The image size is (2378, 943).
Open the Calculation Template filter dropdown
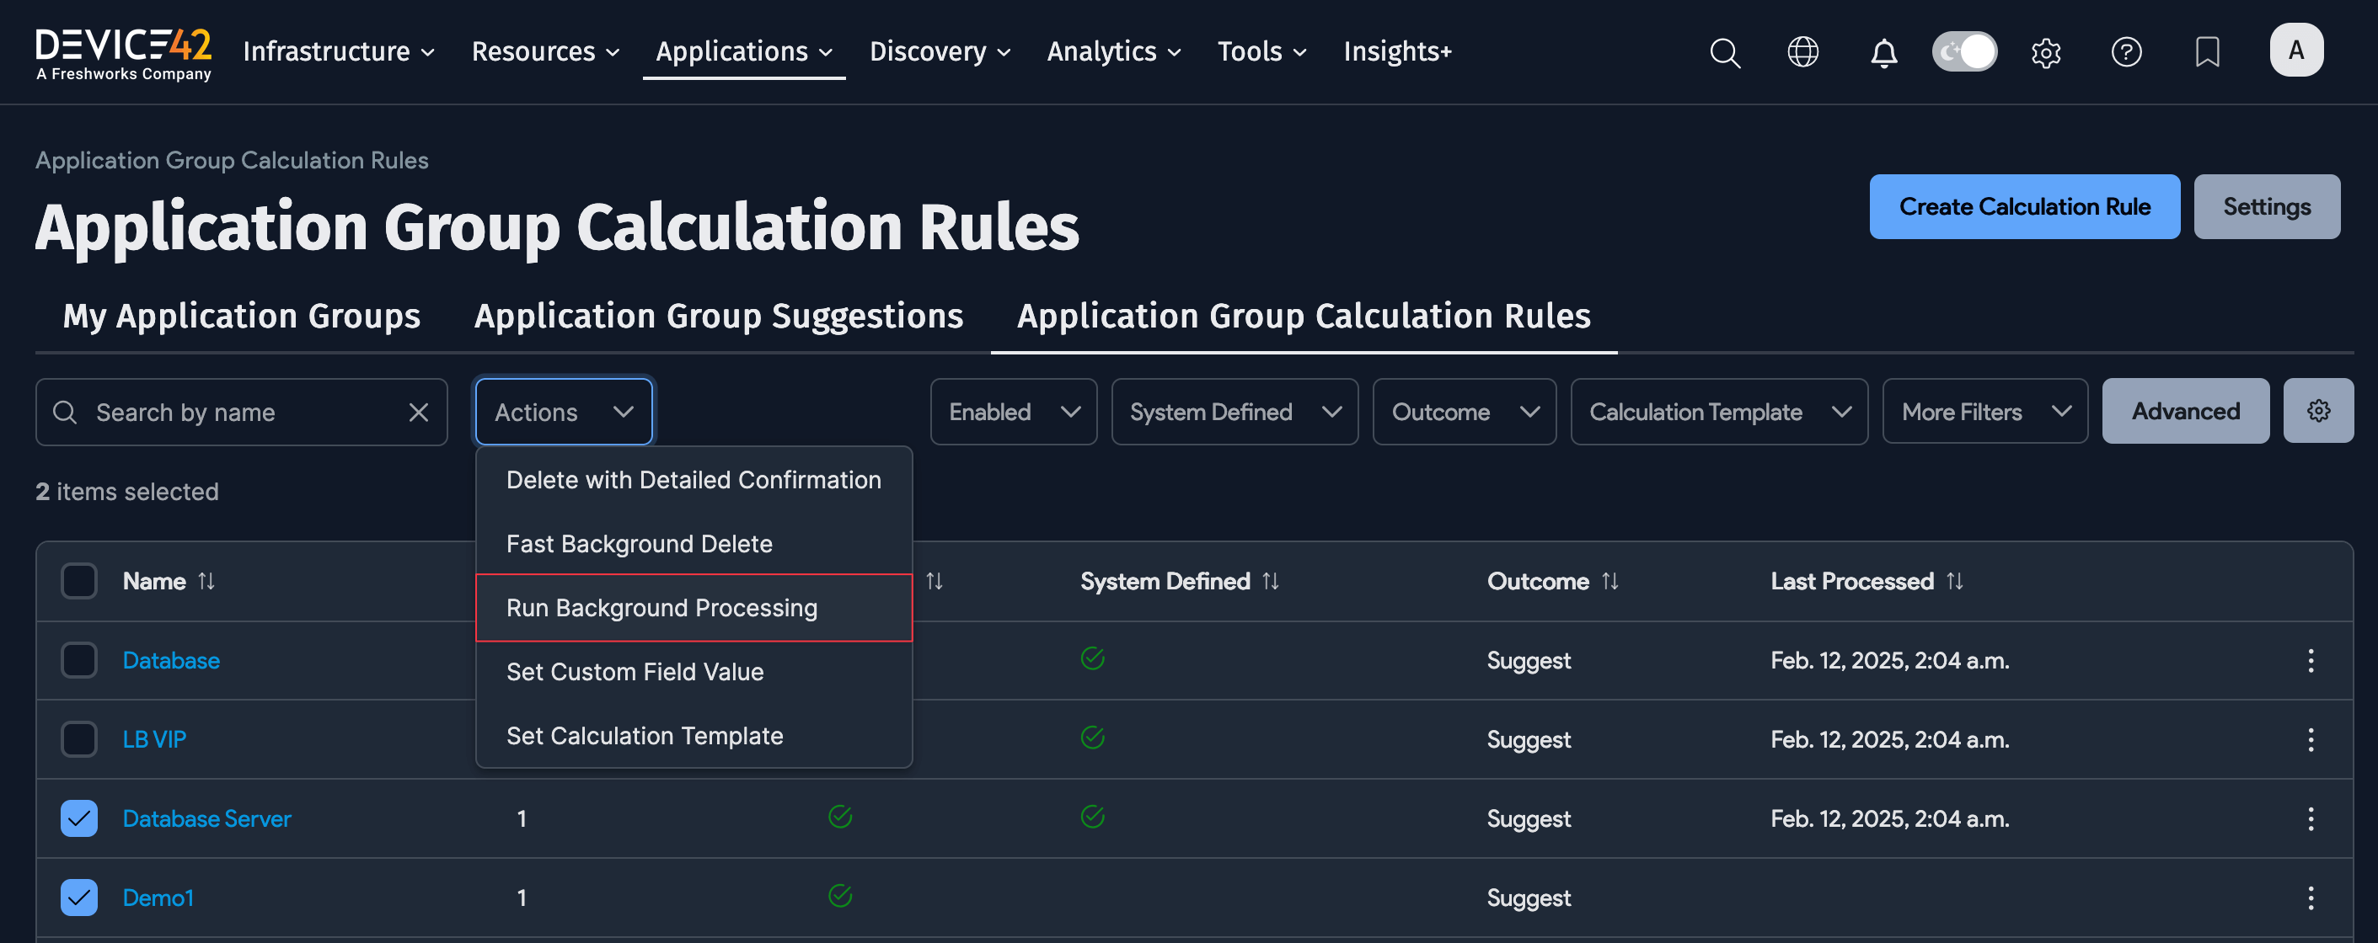tap(1718, 413)
